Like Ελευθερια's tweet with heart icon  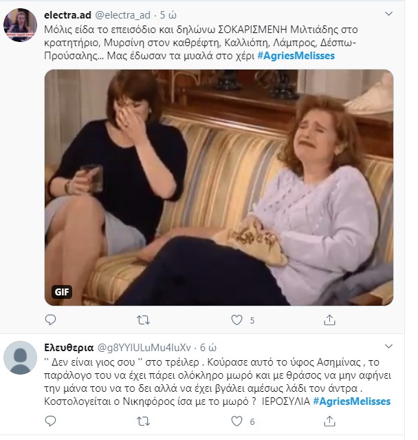[236, 421]
